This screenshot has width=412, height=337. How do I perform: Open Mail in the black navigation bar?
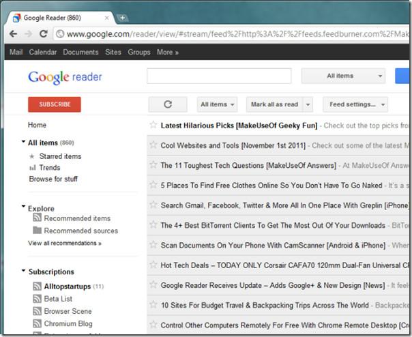click(16, 52)
